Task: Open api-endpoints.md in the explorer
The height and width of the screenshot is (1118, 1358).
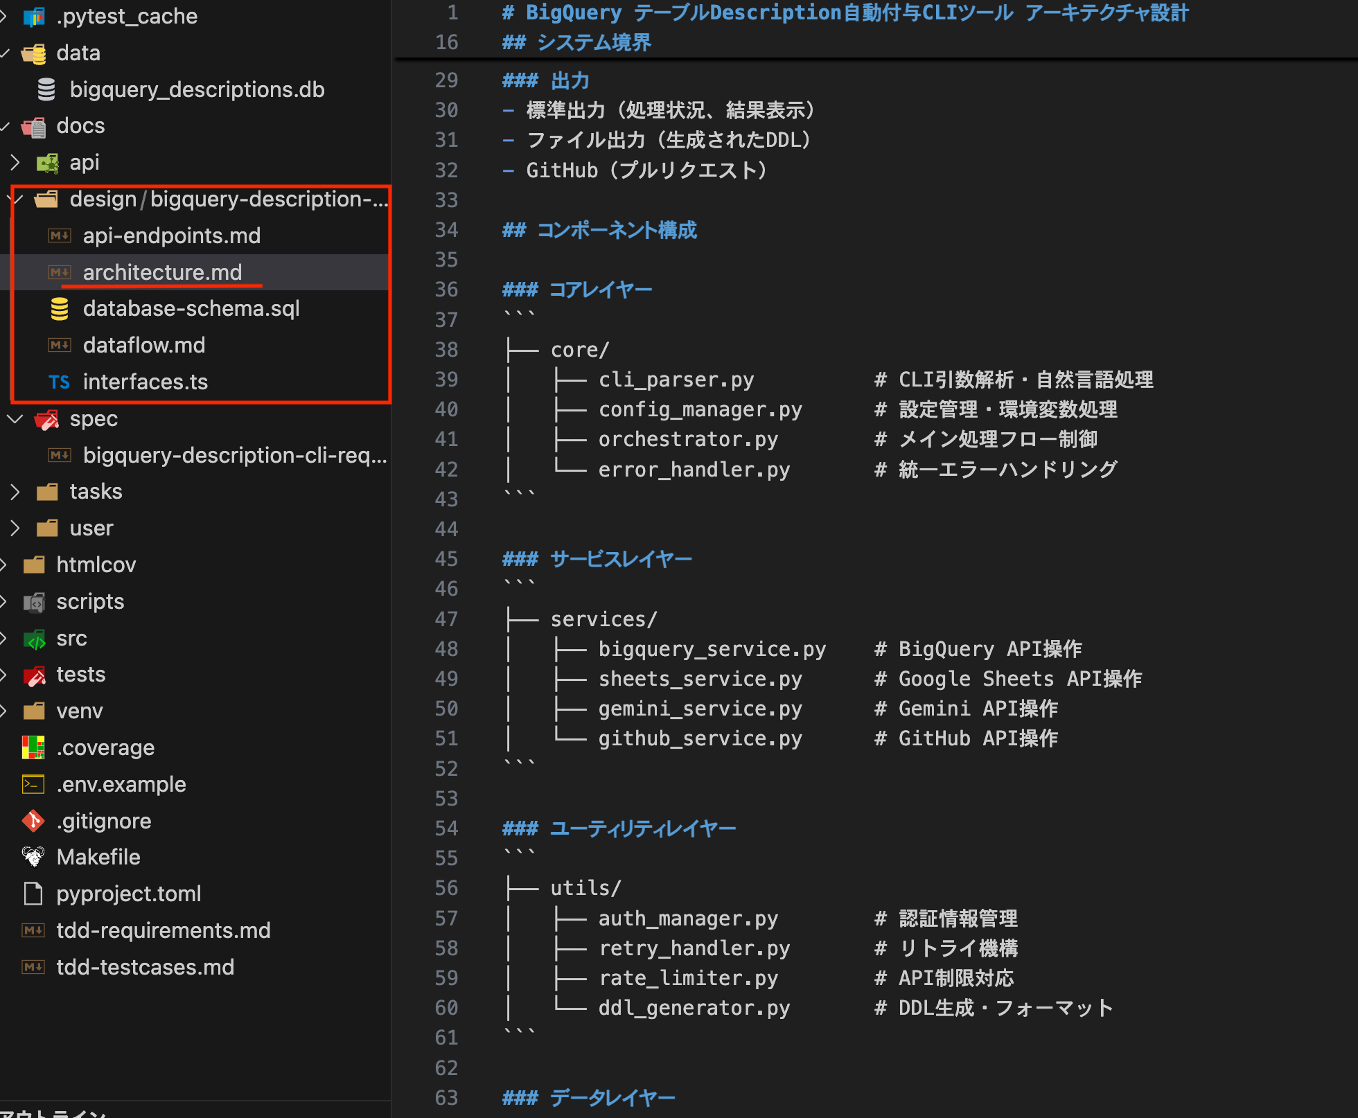Action: (172, 236)
